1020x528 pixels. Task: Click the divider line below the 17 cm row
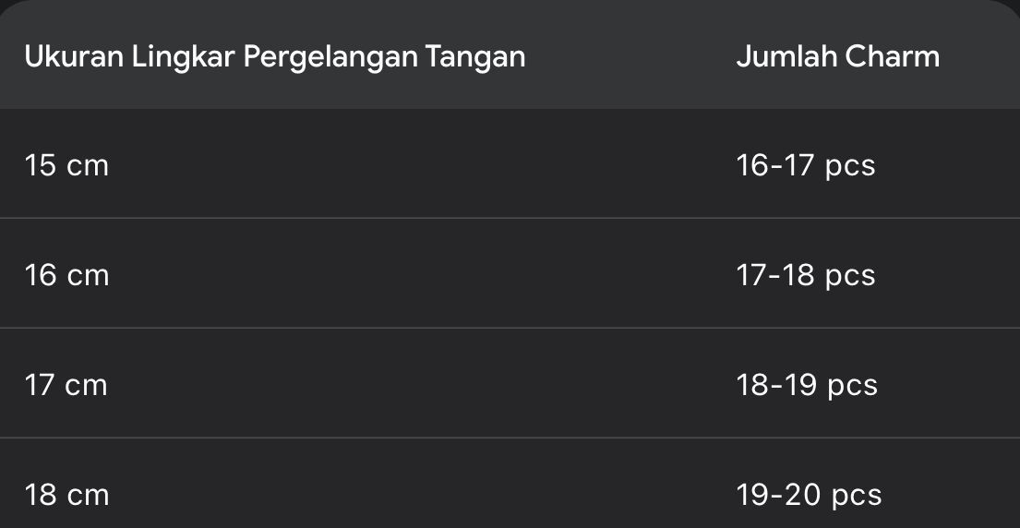click(510, 438)
